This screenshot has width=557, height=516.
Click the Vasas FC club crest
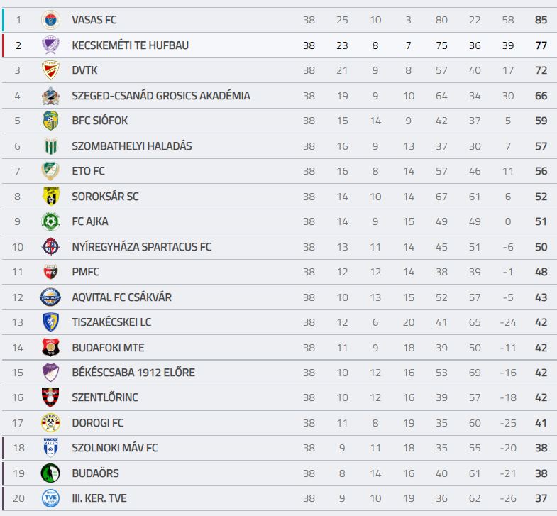(x=50, y=20)
